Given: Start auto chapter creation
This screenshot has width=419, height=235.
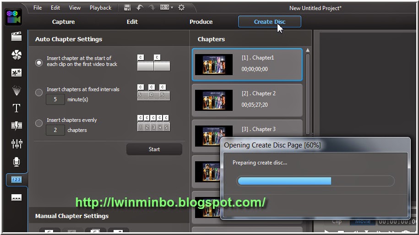Looking at the screenshot, I should point(154,149).
